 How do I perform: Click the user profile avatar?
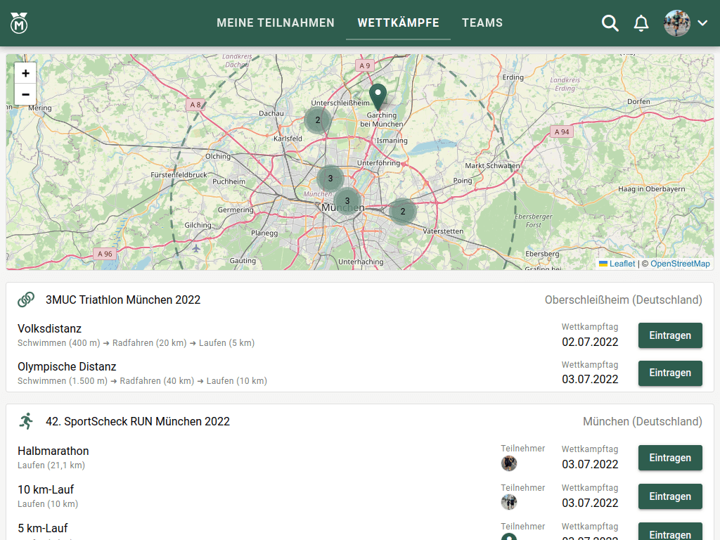tap(677, 23)
